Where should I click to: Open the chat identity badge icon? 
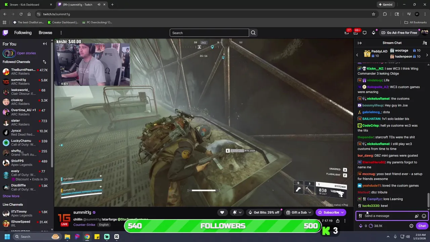point(360,216)
